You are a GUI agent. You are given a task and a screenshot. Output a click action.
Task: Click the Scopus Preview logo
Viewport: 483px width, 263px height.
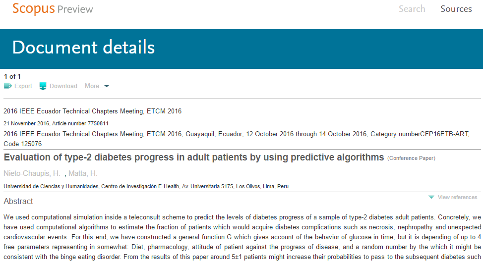point(53,9)
